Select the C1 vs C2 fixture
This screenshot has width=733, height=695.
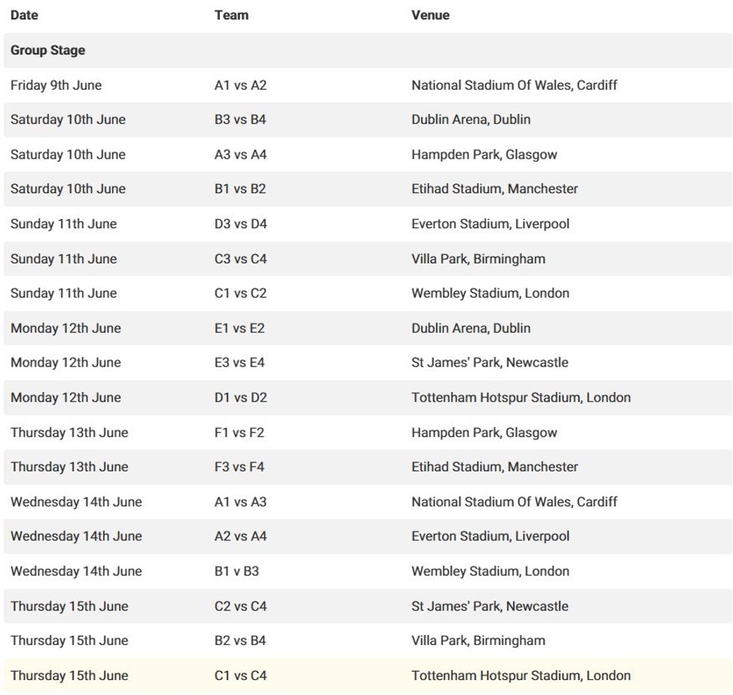pyautogui.click(x=240, y=293)
